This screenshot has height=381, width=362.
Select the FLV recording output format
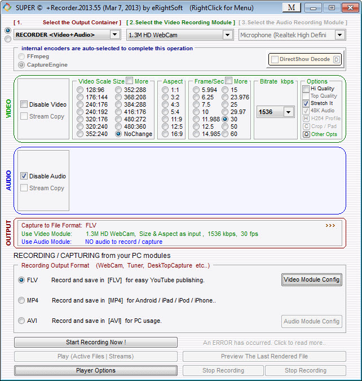21,280
